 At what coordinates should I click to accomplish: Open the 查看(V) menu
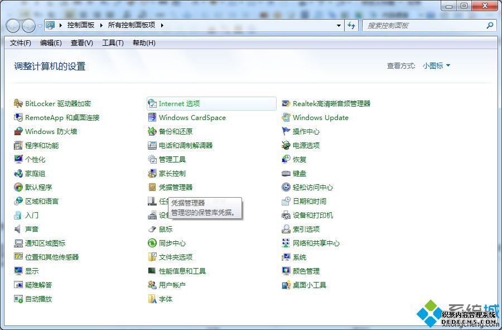click(81, 43)
